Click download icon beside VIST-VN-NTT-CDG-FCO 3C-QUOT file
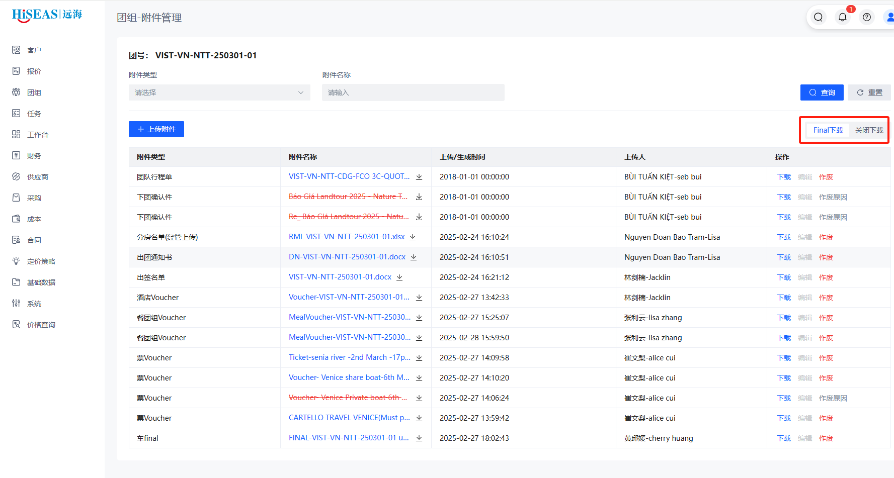Viewport: 894px width, 478px height. tap(419, 177)
